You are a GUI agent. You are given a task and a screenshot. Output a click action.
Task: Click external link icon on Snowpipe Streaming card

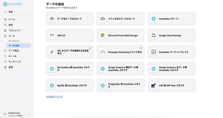141,48
